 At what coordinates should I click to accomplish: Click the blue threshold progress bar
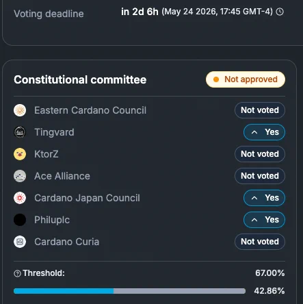(x=64, y=291)
